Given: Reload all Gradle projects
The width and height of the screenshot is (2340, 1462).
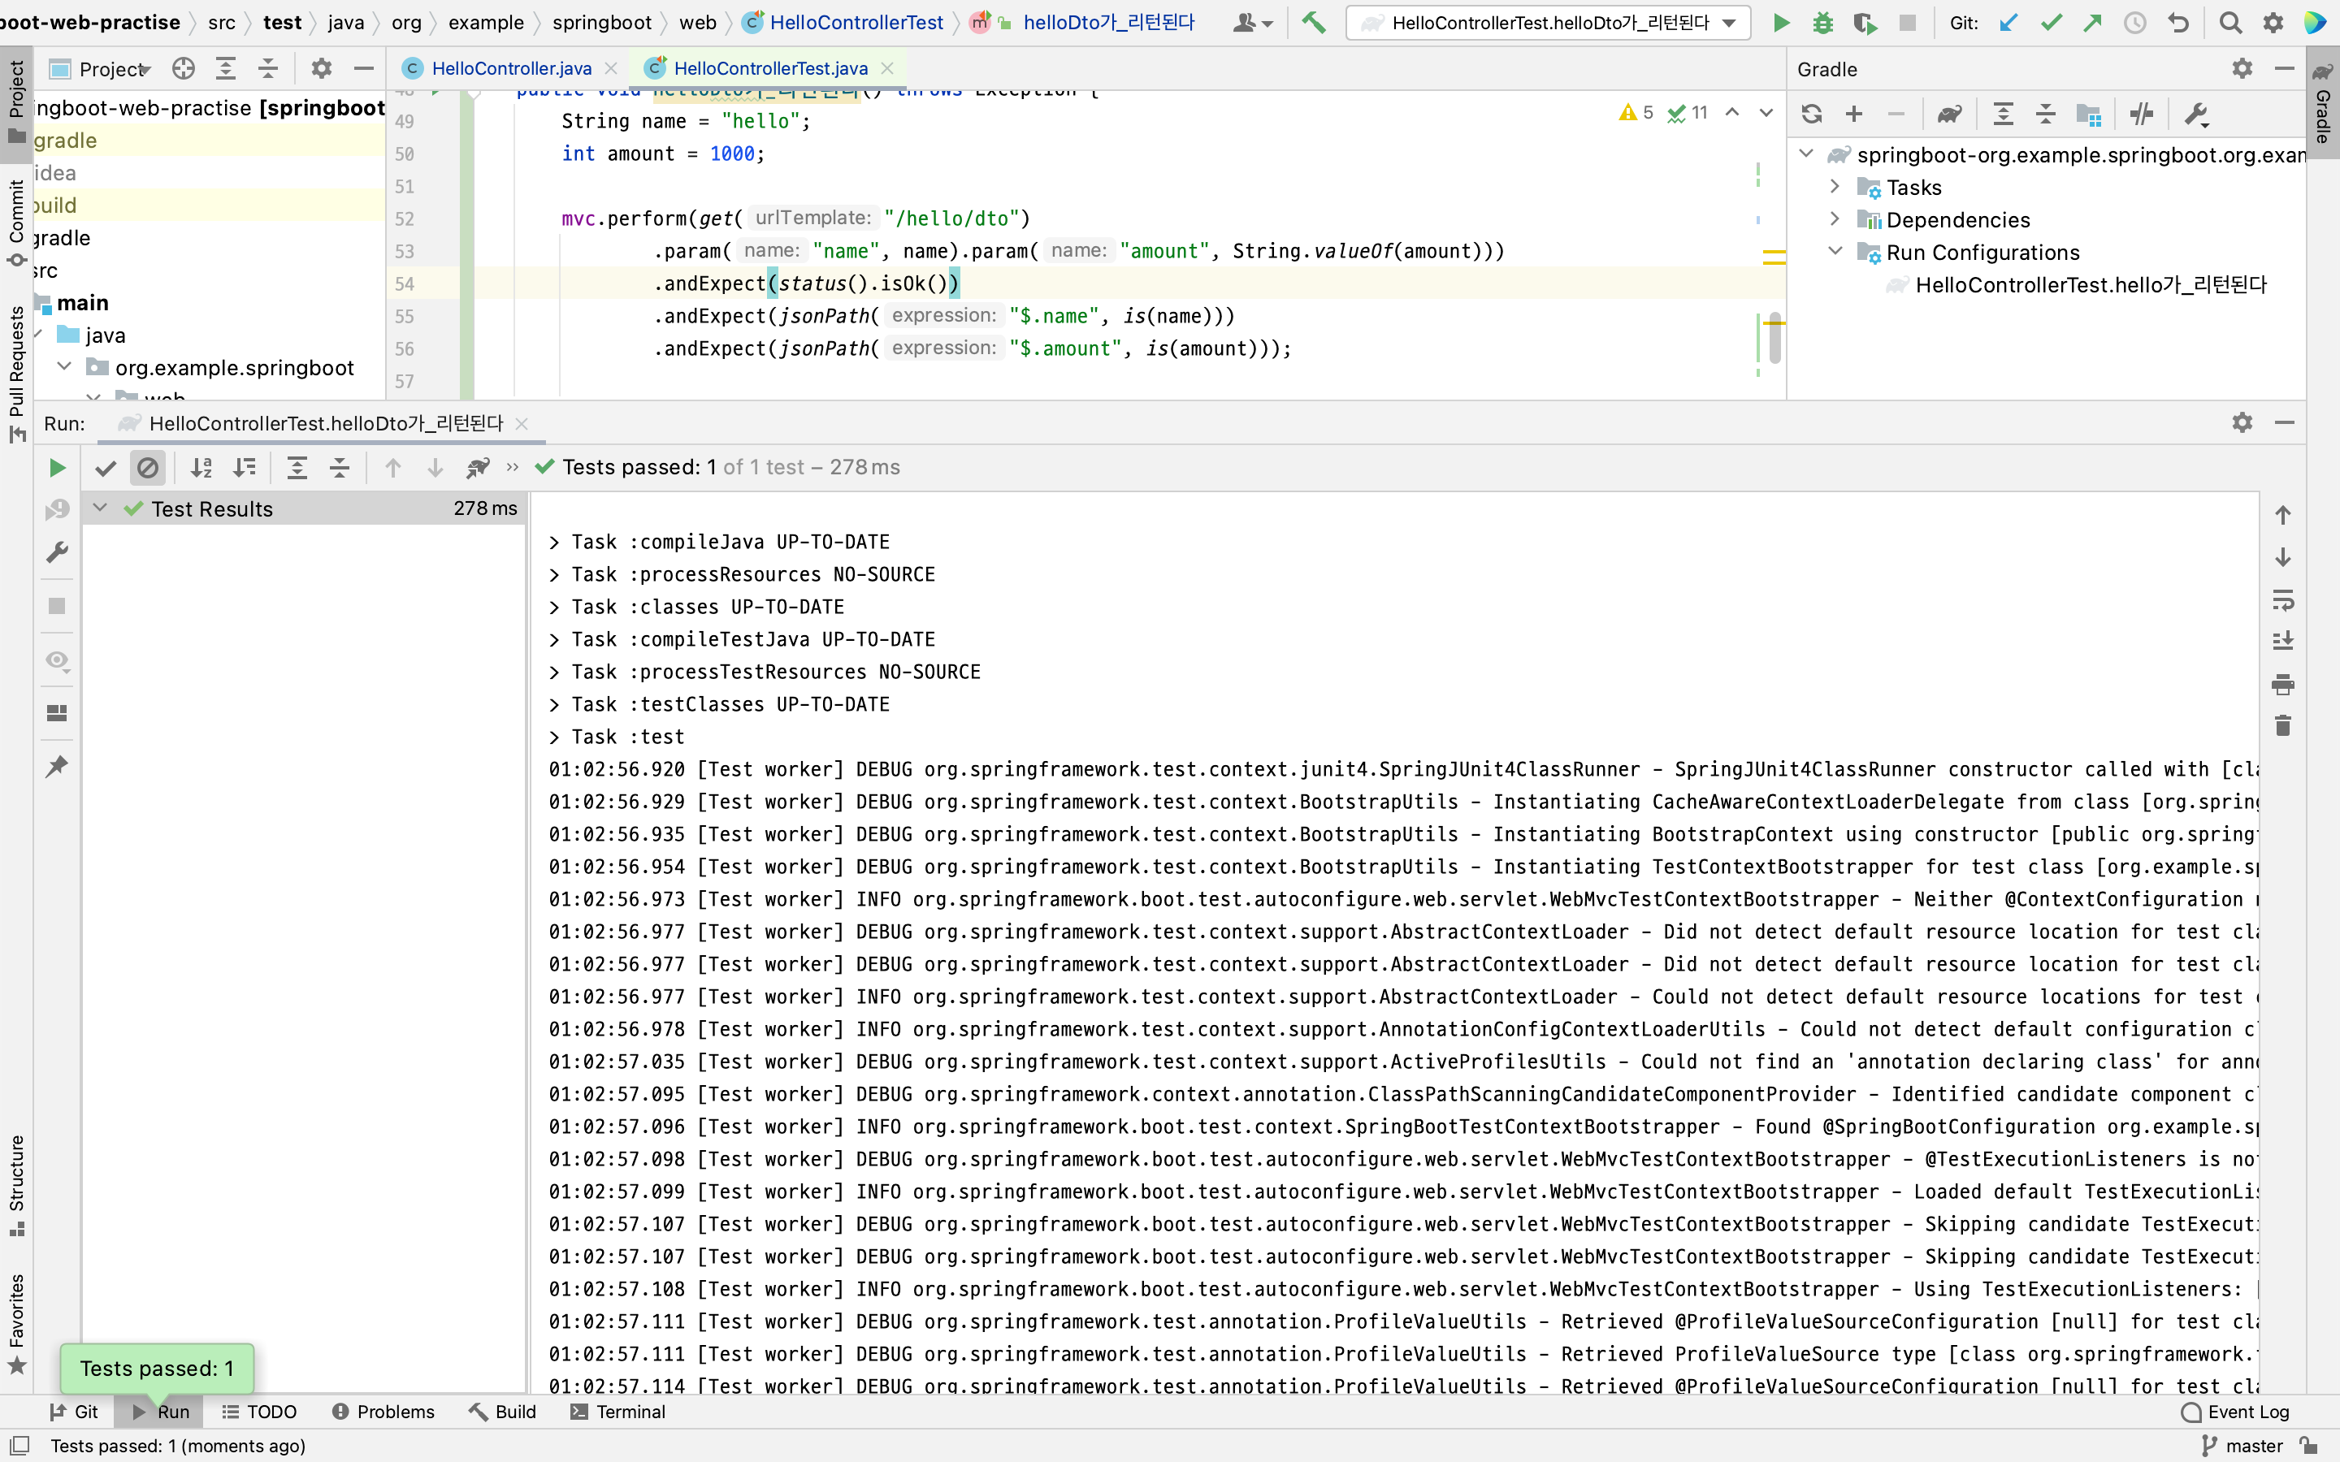Looking at the screenshot, I should point(1811,114).
